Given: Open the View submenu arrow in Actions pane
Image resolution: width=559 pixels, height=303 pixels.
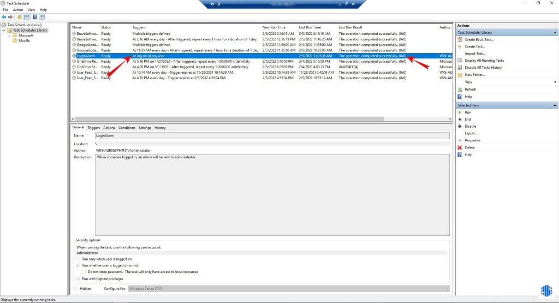Looking at the screenshot, I should click(x=555, y=82).
